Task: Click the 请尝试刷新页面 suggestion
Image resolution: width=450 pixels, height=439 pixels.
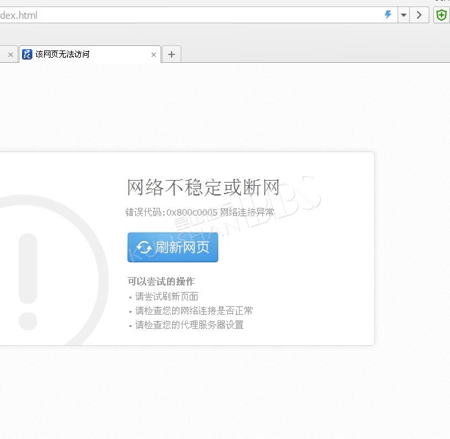Action: pos(166,297)
